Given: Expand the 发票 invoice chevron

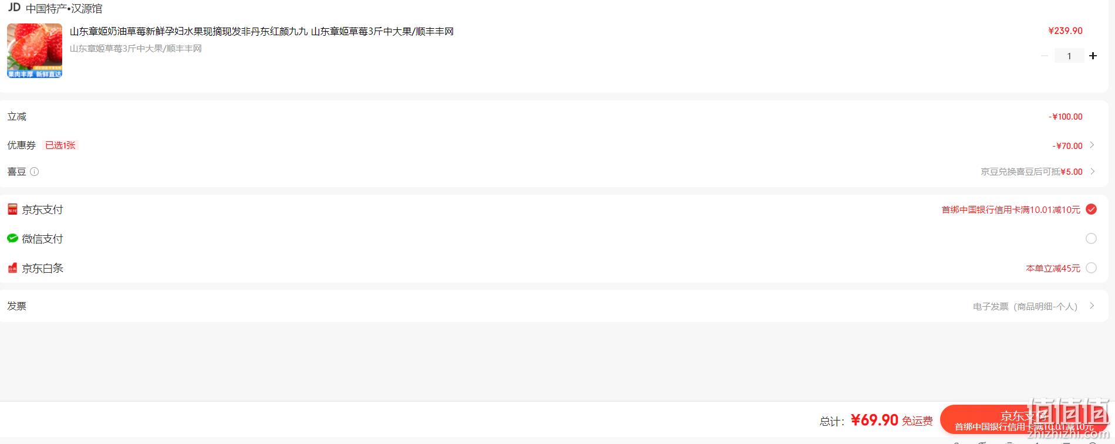Looking at the screenshot, I should (x=1092, y=306).
